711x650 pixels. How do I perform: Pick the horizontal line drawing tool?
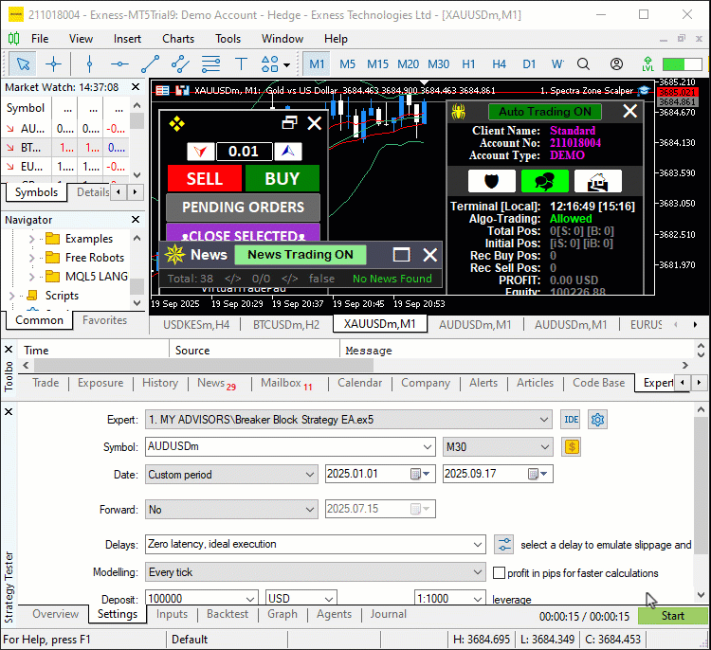119,63
